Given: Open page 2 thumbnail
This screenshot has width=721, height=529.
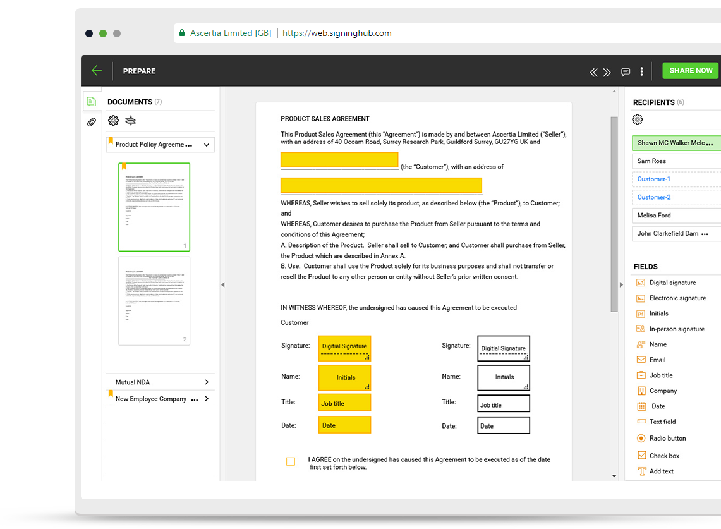Looking at the screenshot, I should click(154, 301).
